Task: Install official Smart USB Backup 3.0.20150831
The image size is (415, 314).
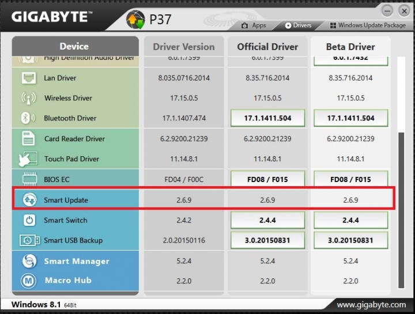Action: tap(267, 240)
